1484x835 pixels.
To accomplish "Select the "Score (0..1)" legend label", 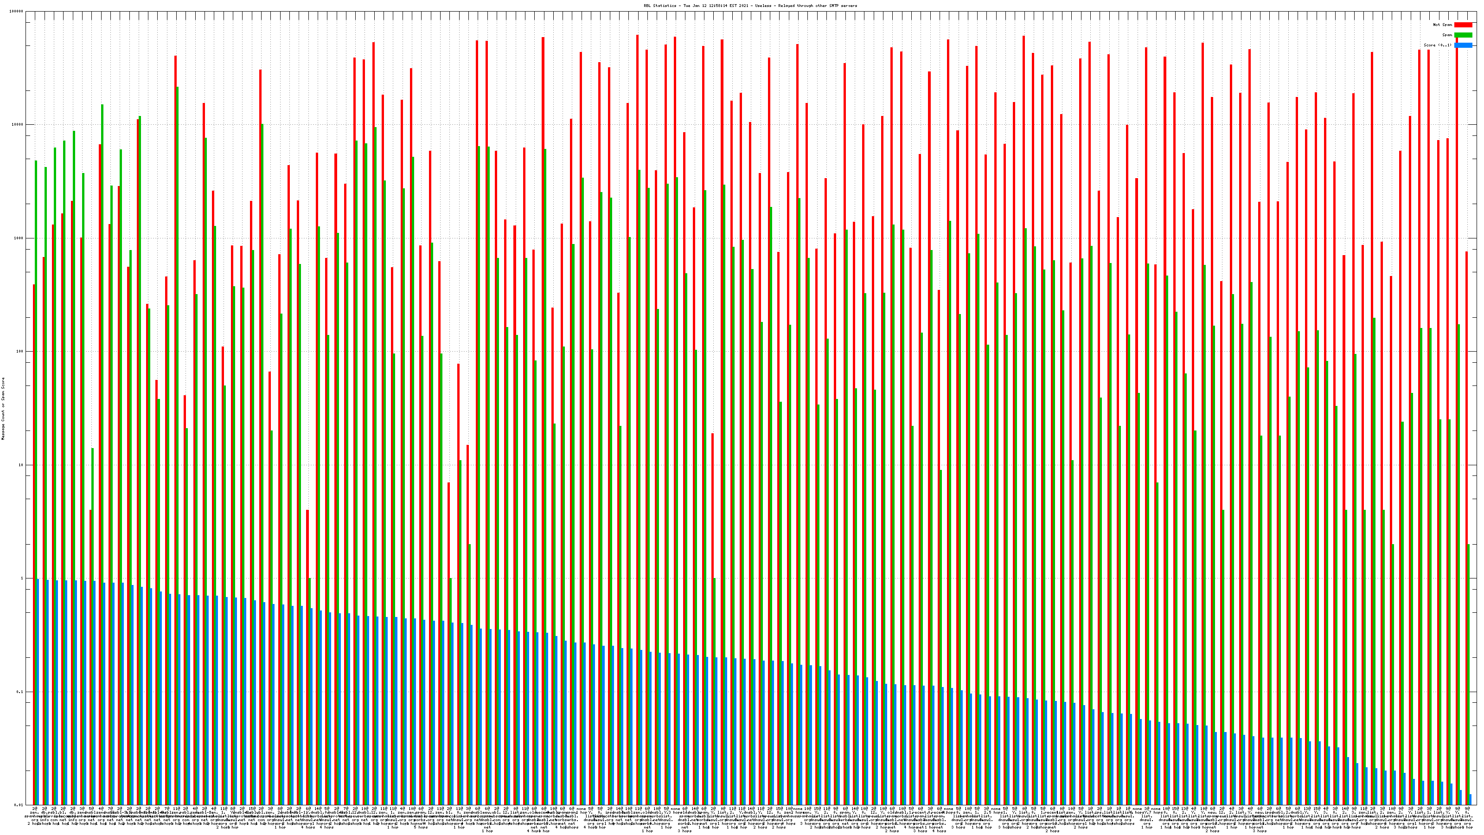I will click(x=1437, y=45).
